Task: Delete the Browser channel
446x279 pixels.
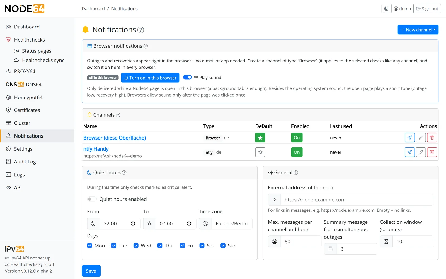Action: (x=432, y=138)
